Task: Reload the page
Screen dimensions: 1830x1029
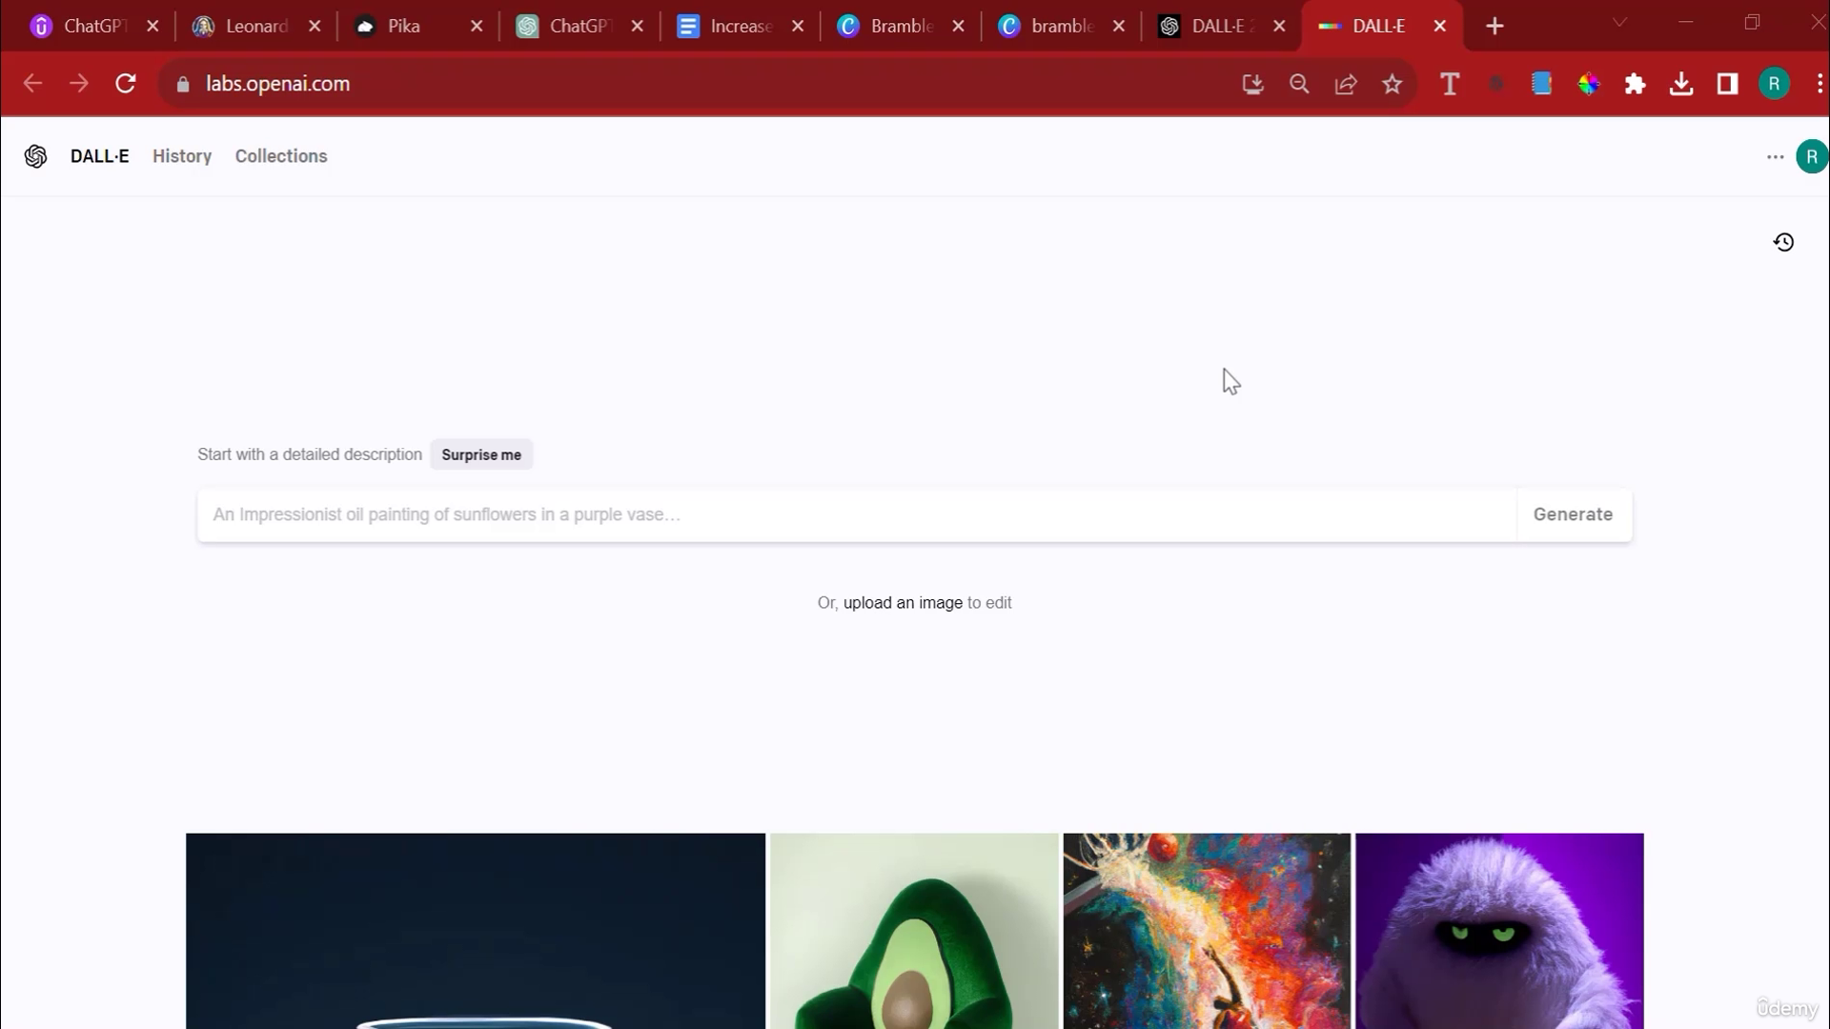Action: coord(126,84)
